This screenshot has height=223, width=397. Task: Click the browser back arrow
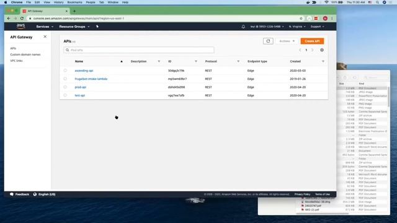9,19
